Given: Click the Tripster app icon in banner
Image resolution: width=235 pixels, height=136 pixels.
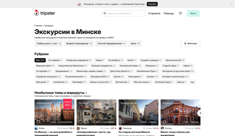Looking at the screenshot, I should click(79, 4).
